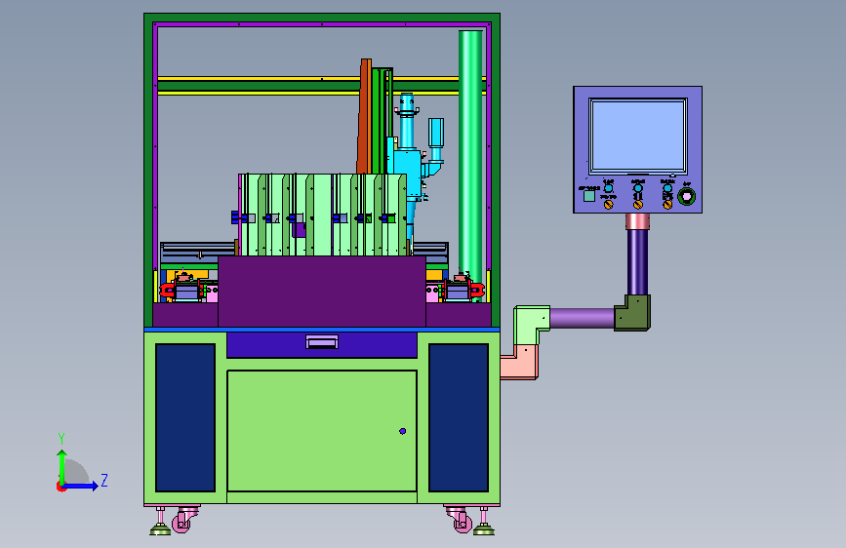Select the leftmost orange selector switch
Screen dimensions: 846x548
(609, 205)
